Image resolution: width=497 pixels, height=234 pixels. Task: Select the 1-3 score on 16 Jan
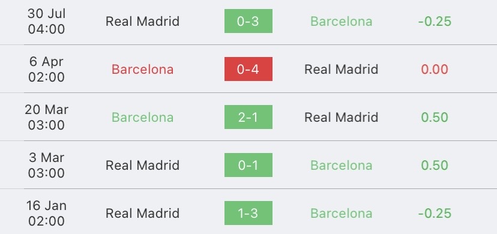tap(248, 213)
